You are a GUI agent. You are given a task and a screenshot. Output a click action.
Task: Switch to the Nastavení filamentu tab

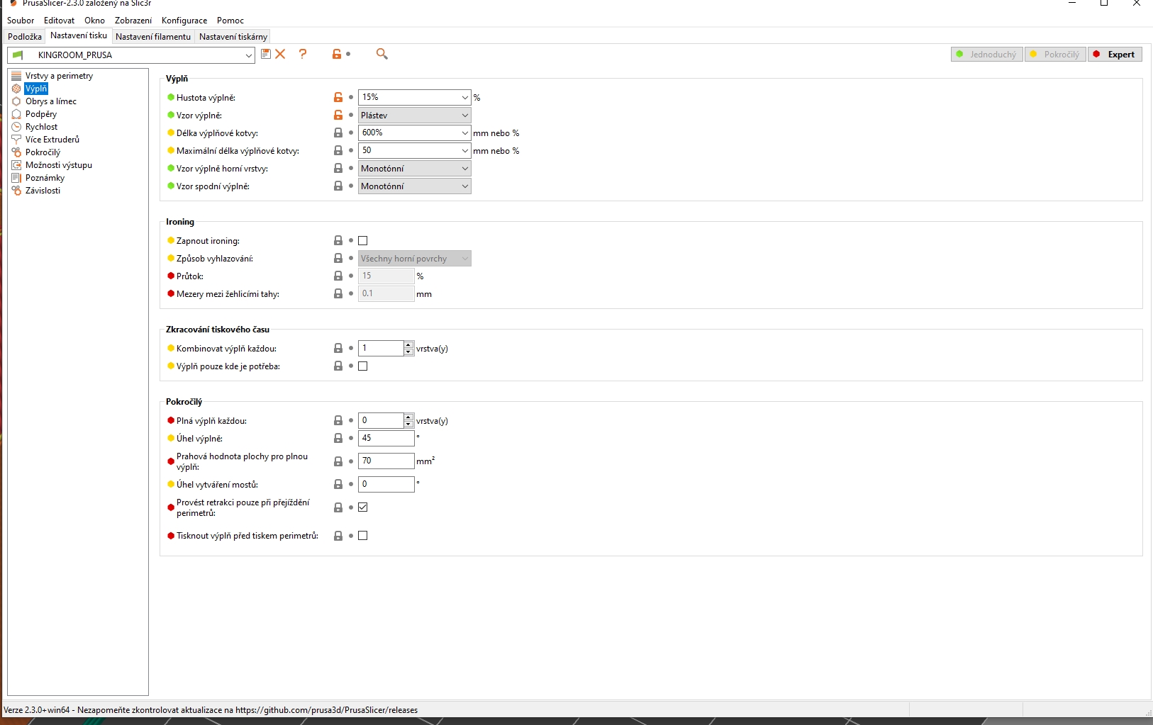click(x=153, y=36)
